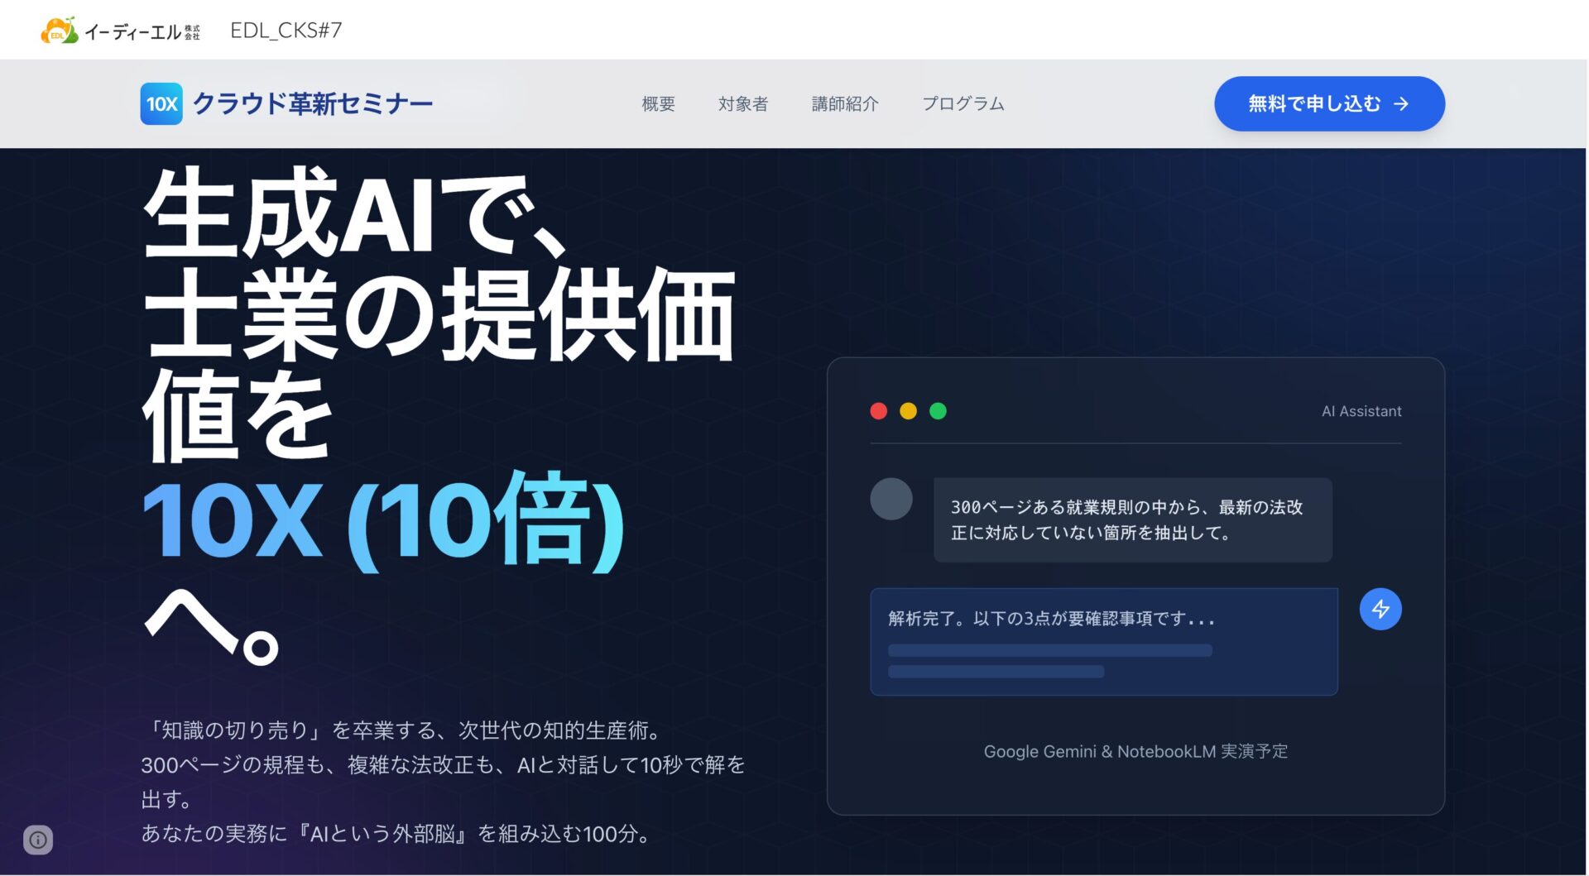Click the EDL company logo

[x=60, y=30]
